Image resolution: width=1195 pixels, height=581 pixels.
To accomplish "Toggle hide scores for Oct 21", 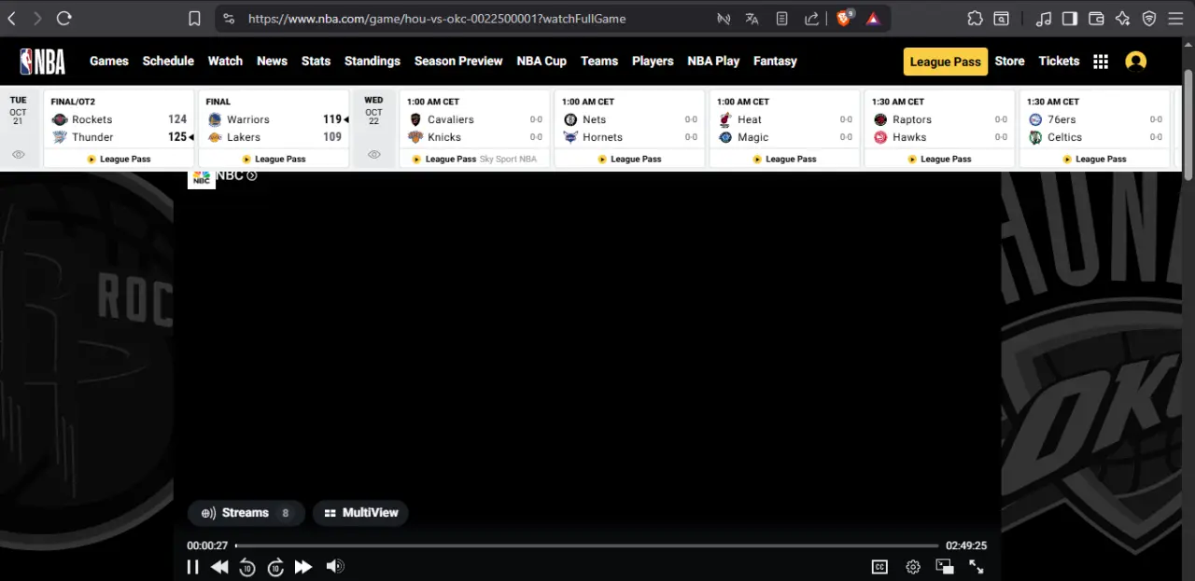I will (18, 155).
